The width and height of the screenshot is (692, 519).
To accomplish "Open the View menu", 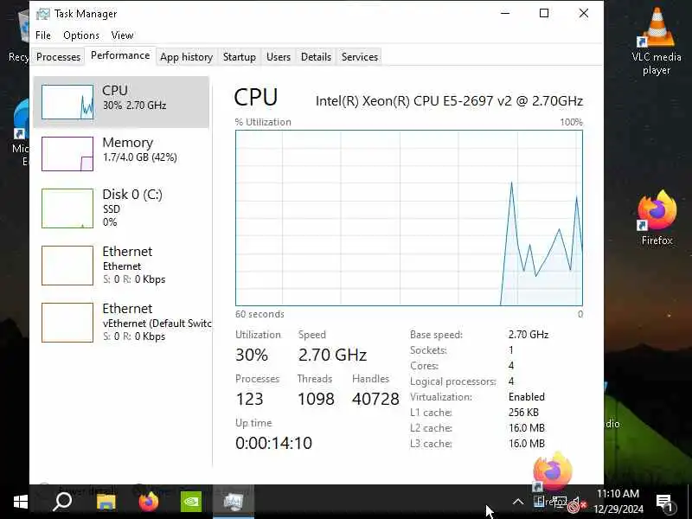I will (x=122, y=35).
